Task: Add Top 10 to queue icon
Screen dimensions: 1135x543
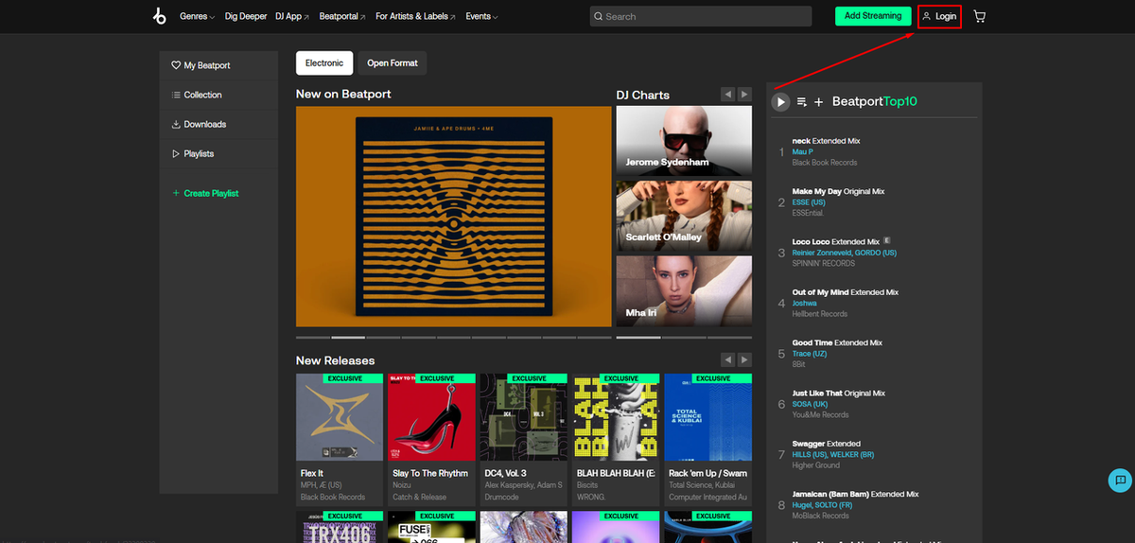Action: click(801, 101)
